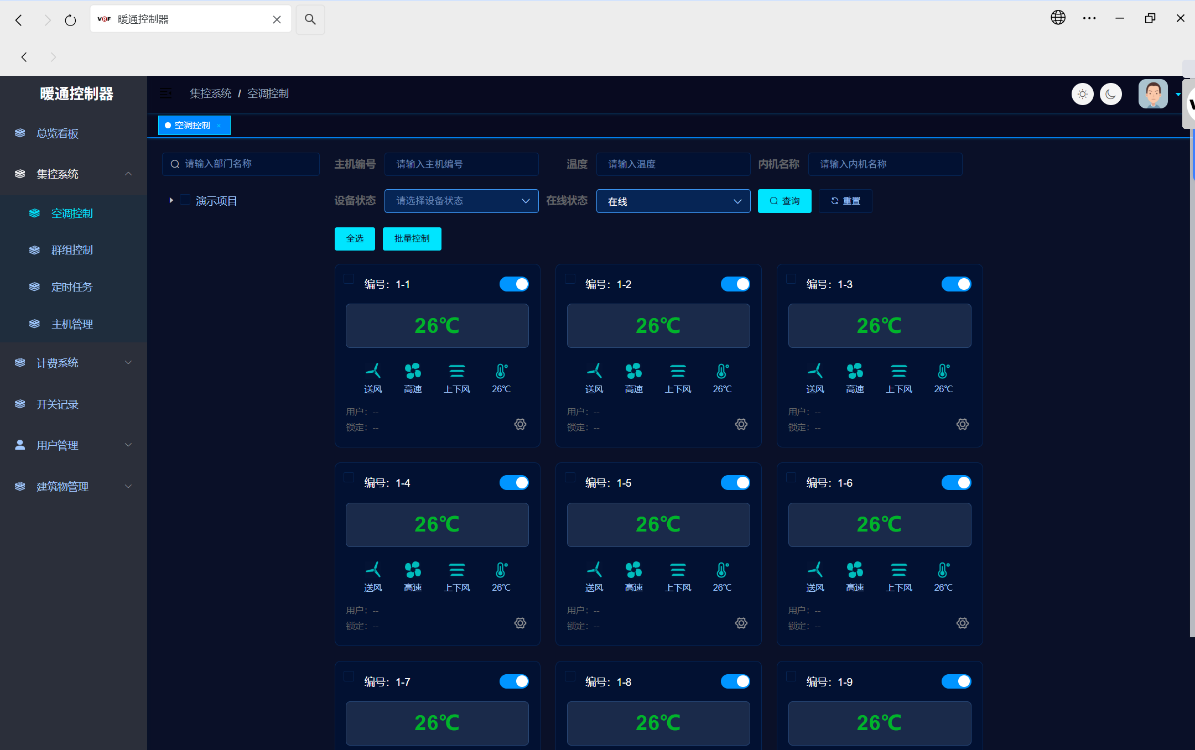Image resolution: width=1195 pixels, height=750 pixels.
Task: Open settings gear on card 1-3
Action: 963,424
